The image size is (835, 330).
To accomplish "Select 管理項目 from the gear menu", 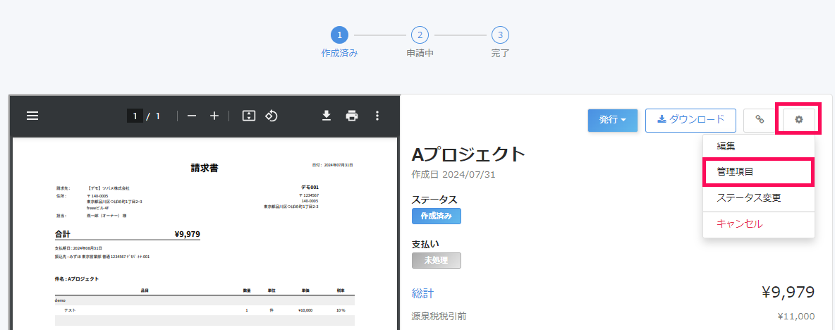I will pyautogui.click(x=758, y=171).
